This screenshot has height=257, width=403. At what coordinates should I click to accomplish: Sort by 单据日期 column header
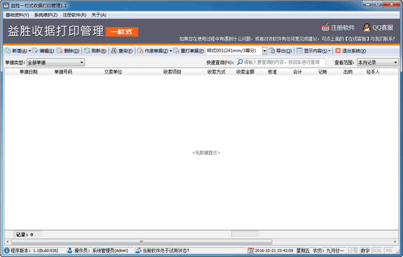coord(28,72)
